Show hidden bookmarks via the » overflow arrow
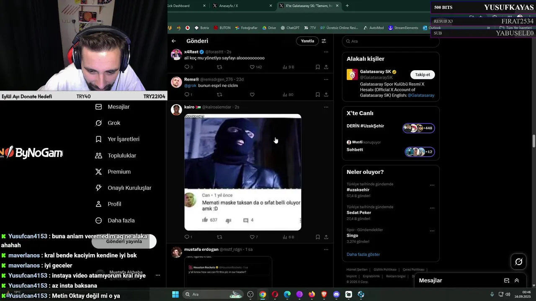536x301 pixels. click(x=488, y=28)
